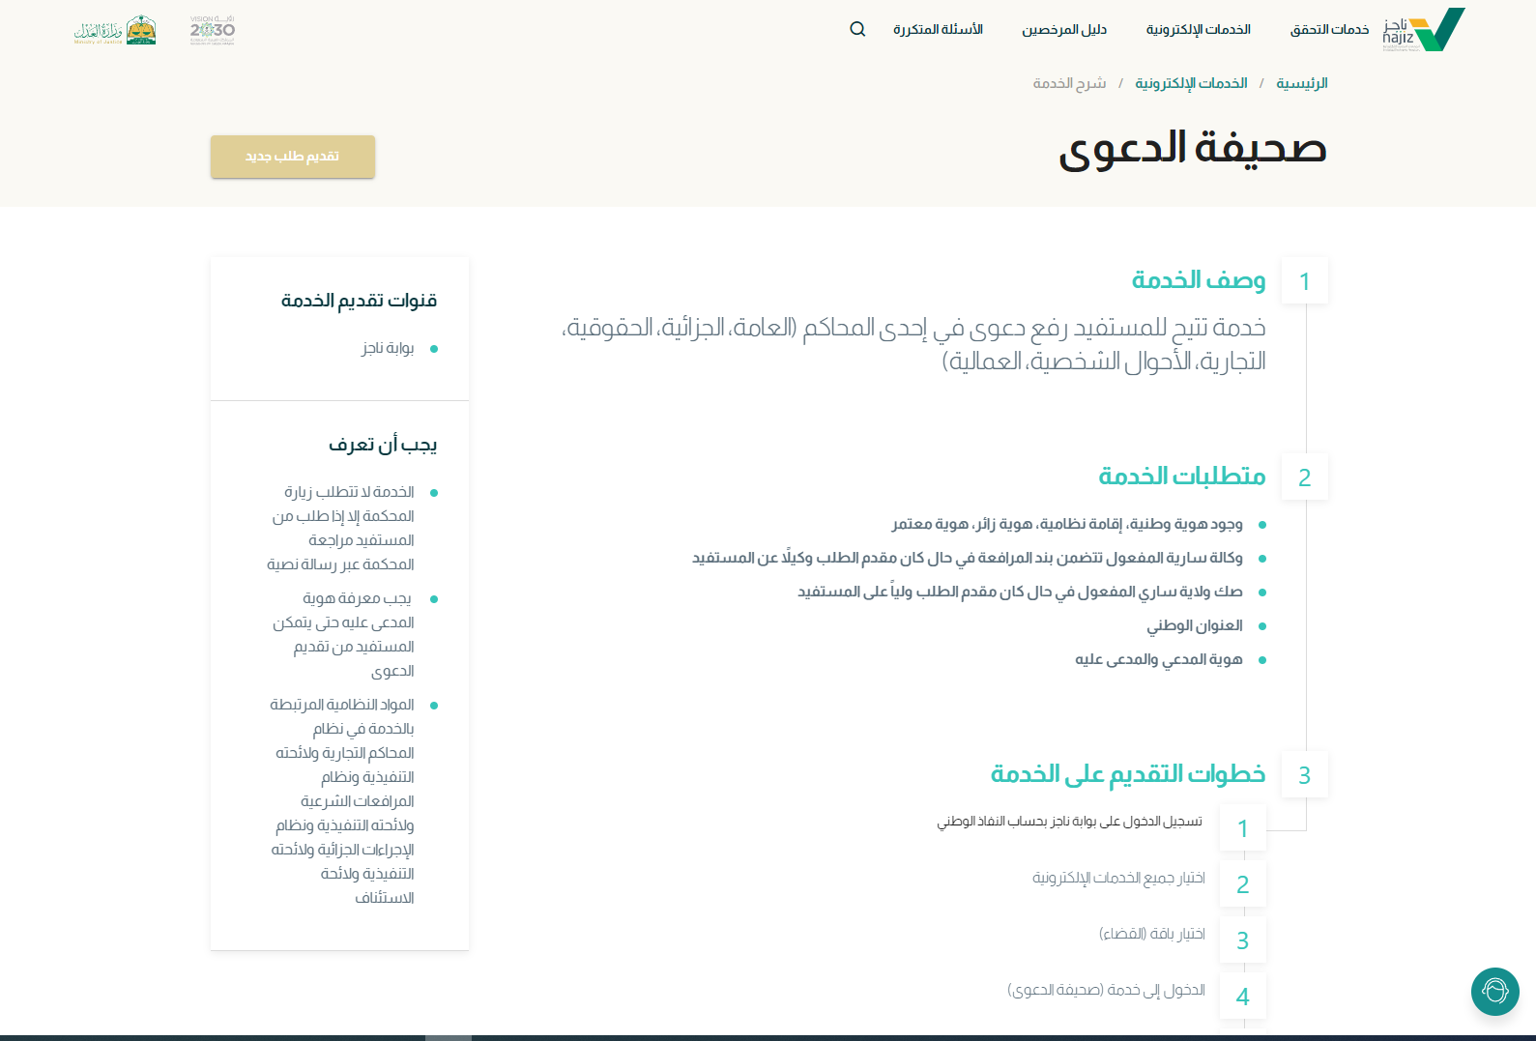Click وجود هوية وطنية requirement text
Viewport: 1536px width, 1041px height.
point(1067,524)
